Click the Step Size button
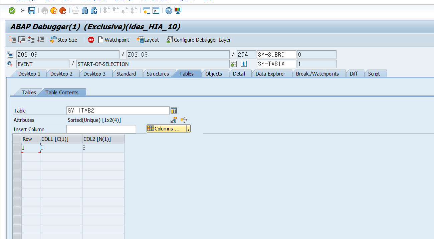The image size is (434, 239). click(63, 40)
